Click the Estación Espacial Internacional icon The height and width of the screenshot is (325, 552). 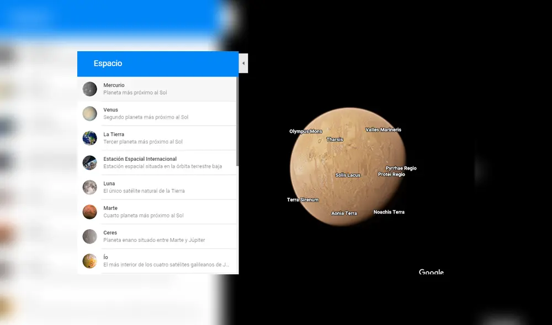point(89,162)
